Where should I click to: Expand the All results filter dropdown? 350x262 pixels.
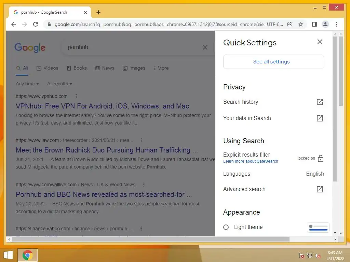pos(59,84)
